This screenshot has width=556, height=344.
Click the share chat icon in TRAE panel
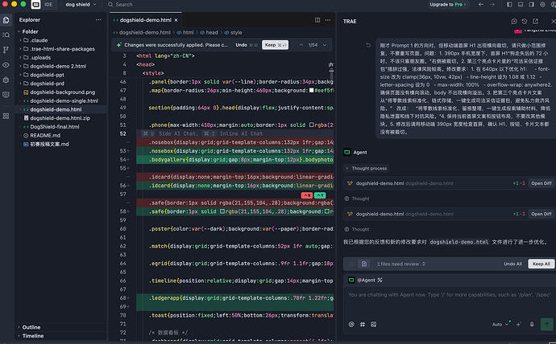coord(535,22)
